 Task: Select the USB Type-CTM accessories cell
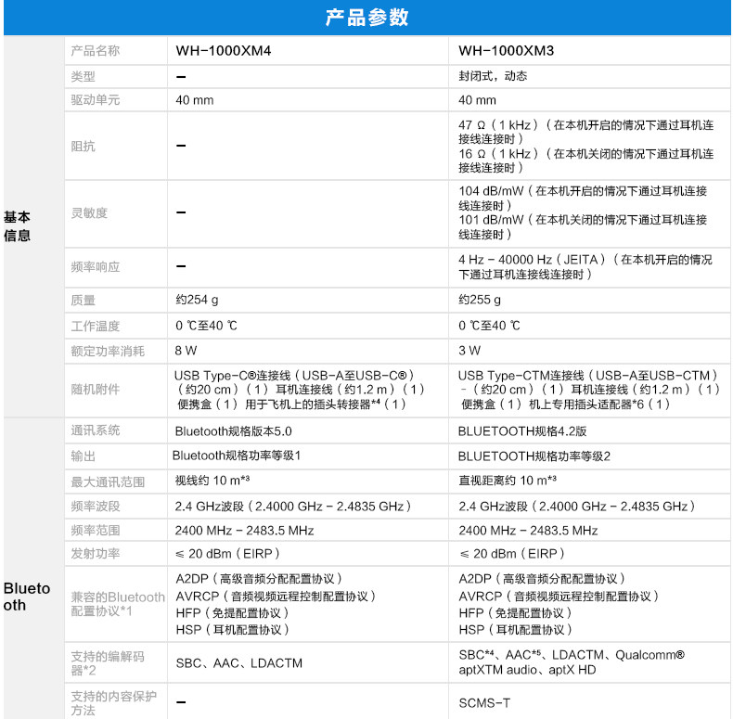(589, 390)
